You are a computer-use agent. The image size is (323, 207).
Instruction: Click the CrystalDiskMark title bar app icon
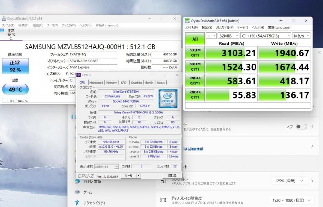click(x=187, y=21)
